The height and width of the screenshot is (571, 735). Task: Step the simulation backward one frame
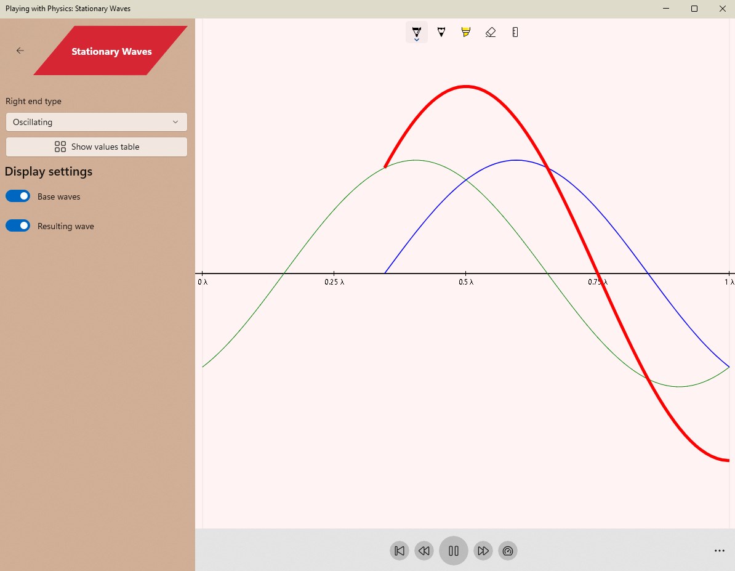click(x=424, y=551)
